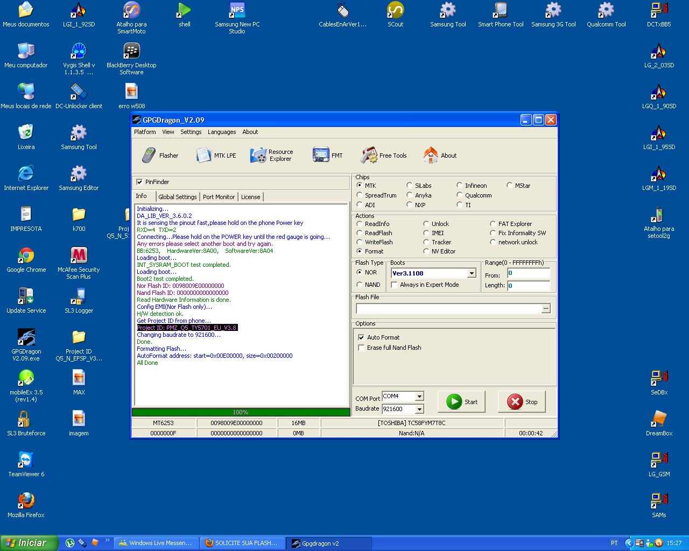Expand the Baudrate dropdown
The height and width of the screenshot is (551, 689).
click(x=419, y=409)
